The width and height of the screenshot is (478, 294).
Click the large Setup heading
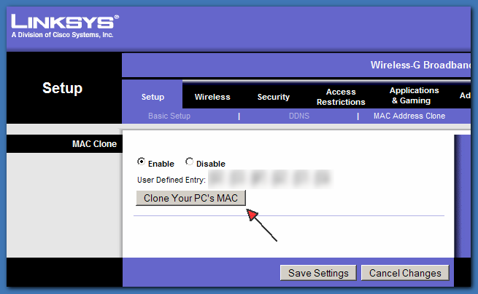pos(62,89)
